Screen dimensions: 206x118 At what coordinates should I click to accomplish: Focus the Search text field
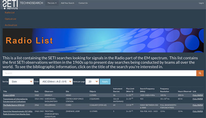click(99, 73)
